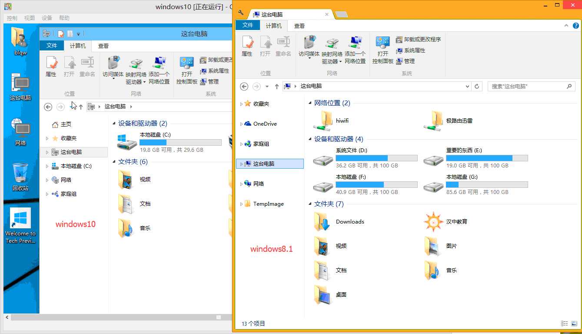Open 音乐 folder in Windows 8.1 window
This screenshot has height=334, width=582.
tap(441, 271)
